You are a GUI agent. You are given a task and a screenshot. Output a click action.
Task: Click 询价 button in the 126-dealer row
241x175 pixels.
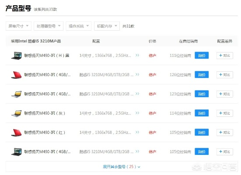tap(202, 74)
